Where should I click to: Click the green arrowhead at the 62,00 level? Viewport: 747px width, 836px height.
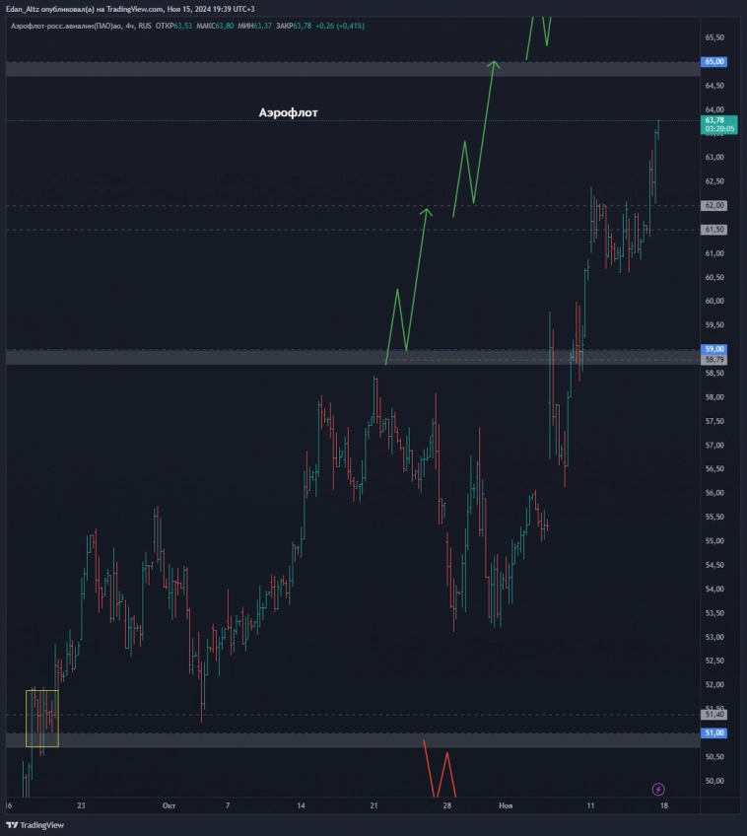pyautogui.click(x=426, y=210)
